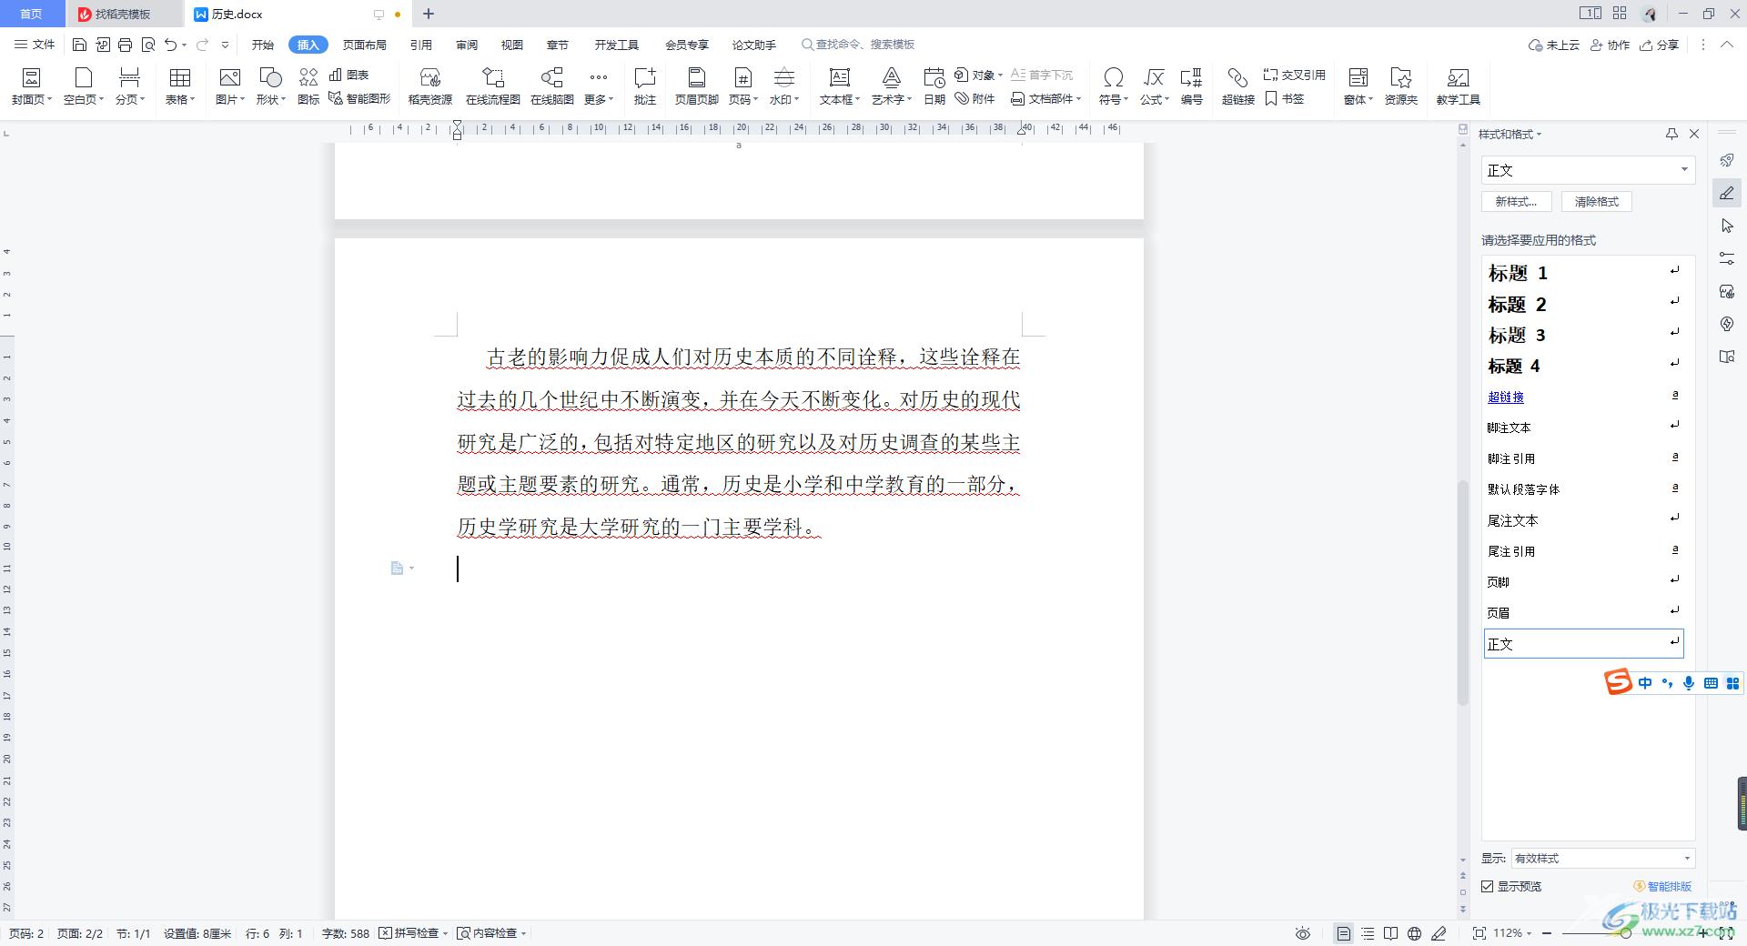This screenshot has width=1747, height=946.
Task: Click the 协作 collaborate button
Action: (x=1610, y=45)
